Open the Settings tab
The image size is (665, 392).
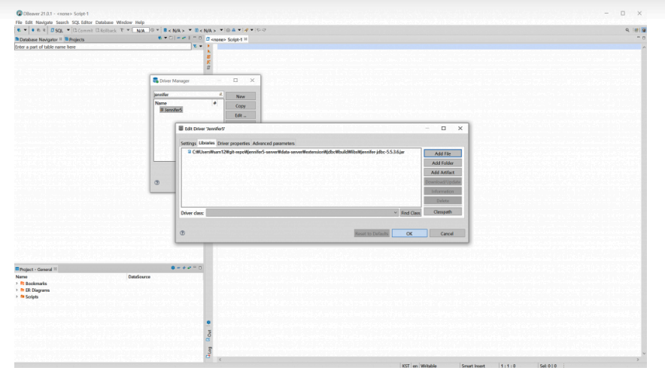[188, 143]
